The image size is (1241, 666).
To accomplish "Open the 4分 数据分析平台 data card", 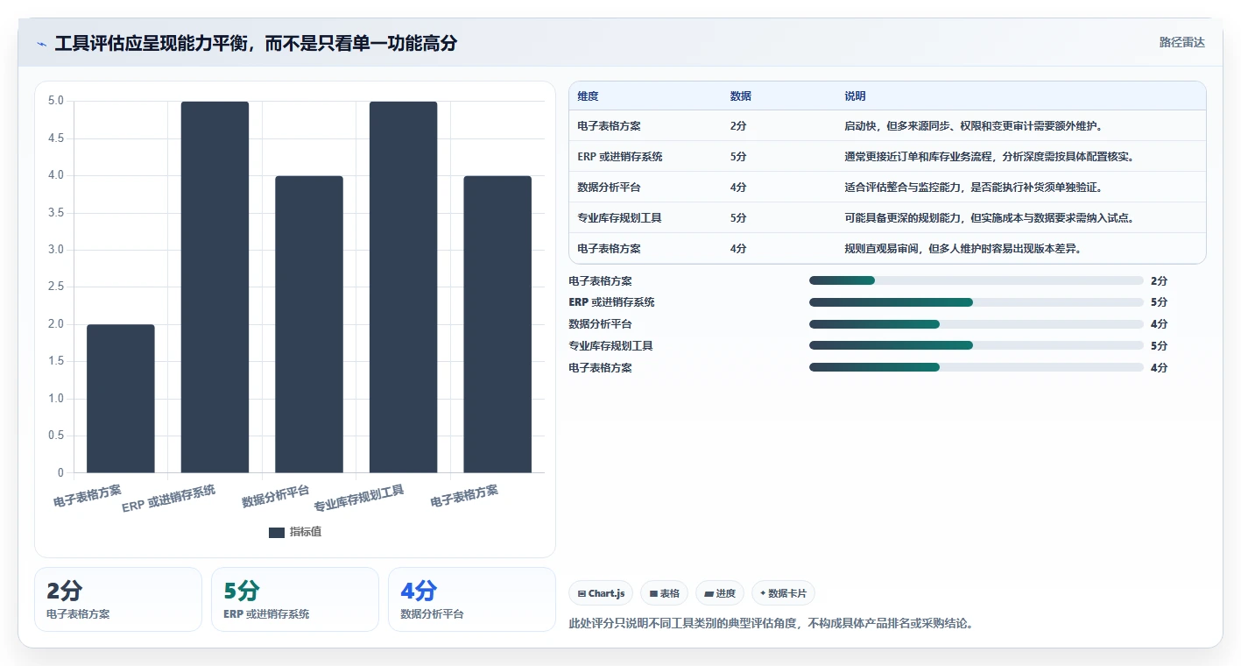I will (472, 599).
